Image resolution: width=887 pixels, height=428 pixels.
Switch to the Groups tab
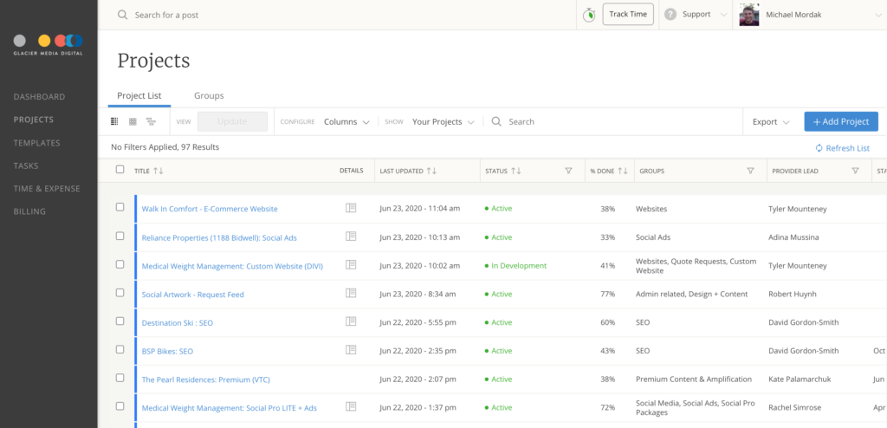[209, 95]
